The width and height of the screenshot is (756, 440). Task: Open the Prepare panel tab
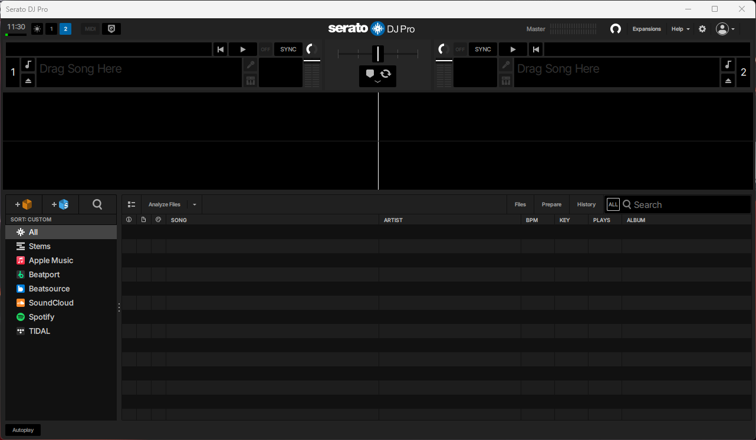click(551, 204)
